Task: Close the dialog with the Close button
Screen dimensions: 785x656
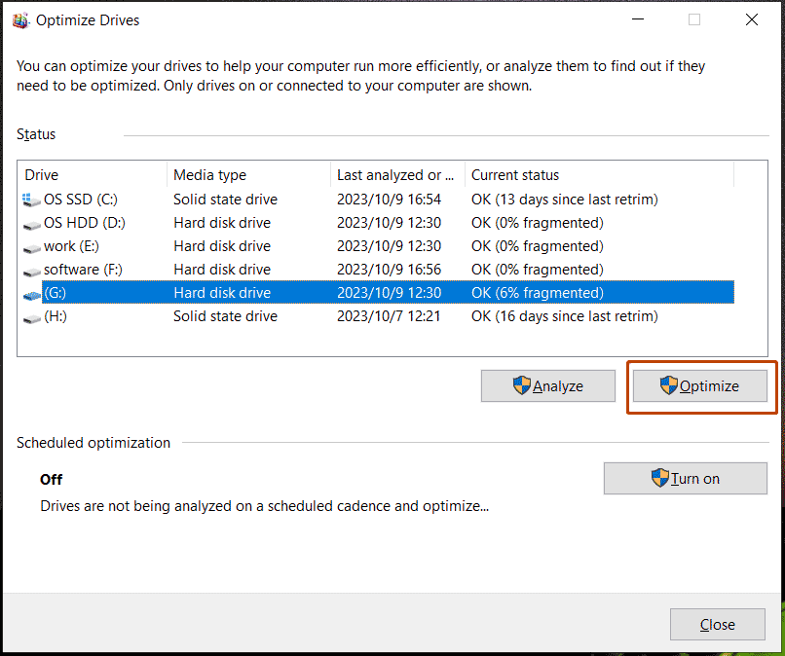Action: click(x=718, y=625)
